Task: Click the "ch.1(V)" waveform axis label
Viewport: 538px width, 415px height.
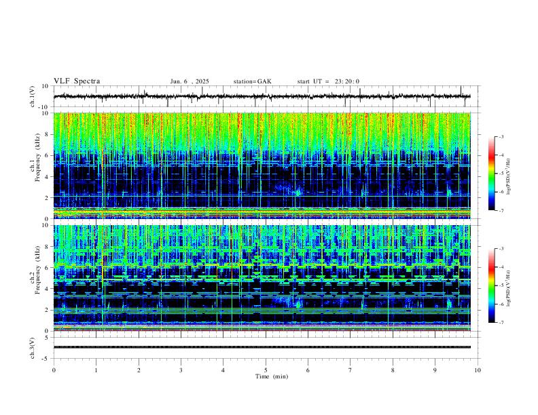Action: pyautogui.click(x=33, y=96)
